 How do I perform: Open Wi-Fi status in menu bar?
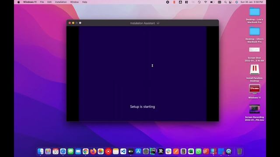click(206, 2)
